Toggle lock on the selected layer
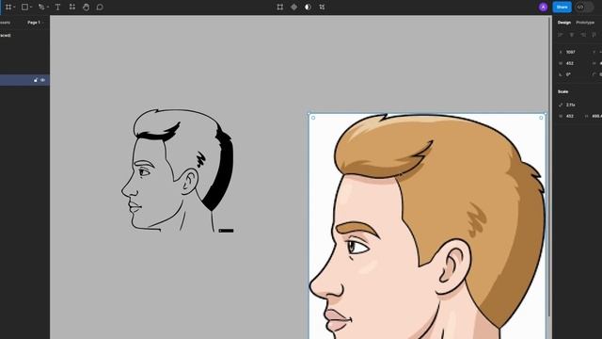 [x=36, y=80]
